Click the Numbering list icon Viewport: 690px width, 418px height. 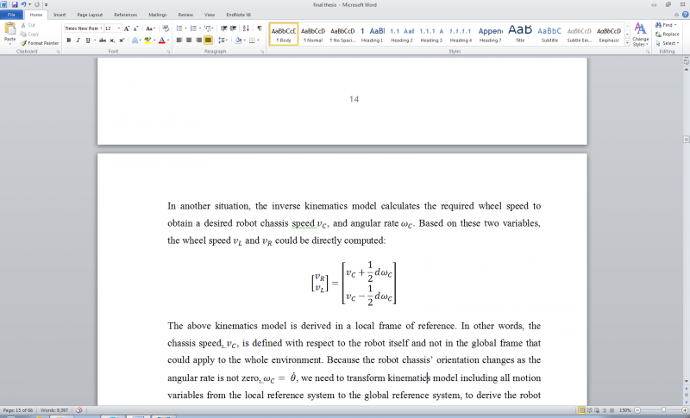click(192, 28)
